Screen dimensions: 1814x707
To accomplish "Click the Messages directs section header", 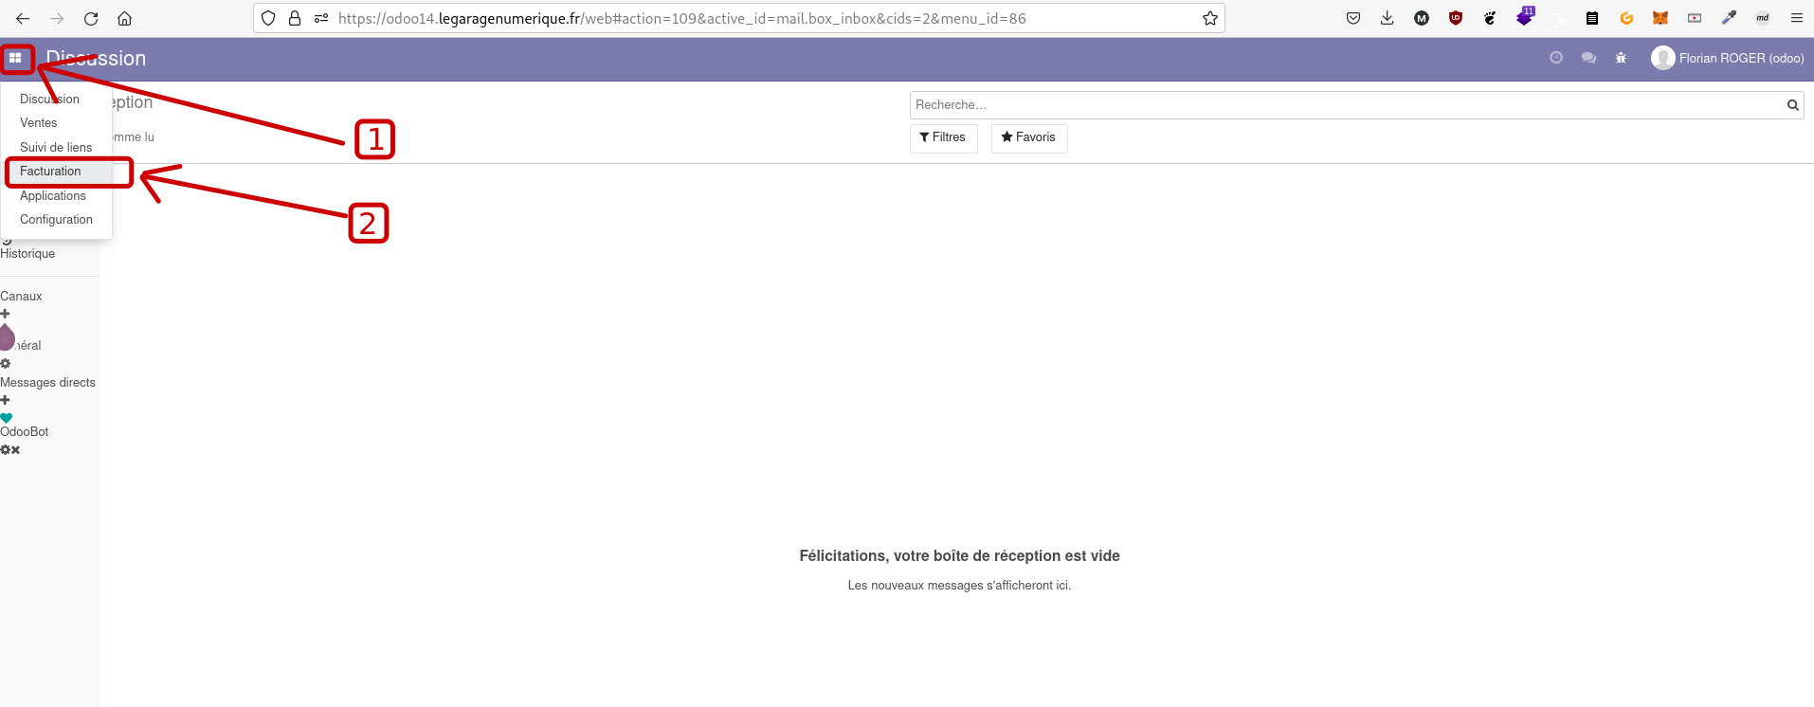I will point(47,382).
